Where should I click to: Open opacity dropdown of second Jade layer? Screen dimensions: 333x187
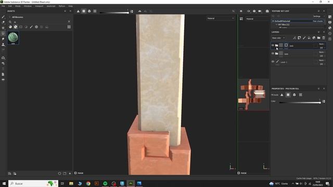322,56
